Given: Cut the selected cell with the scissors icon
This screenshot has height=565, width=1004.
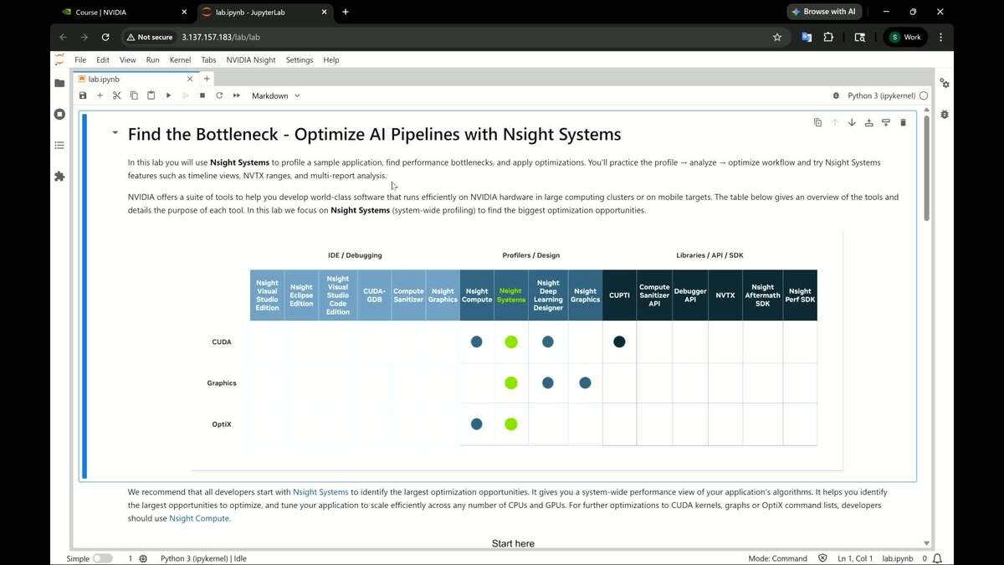Looking at the screenshot, I should coord(117,95).
